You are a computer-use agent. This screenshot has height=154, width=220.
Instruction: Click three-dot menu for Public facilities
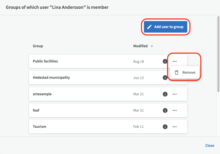[x=175, y=61]
